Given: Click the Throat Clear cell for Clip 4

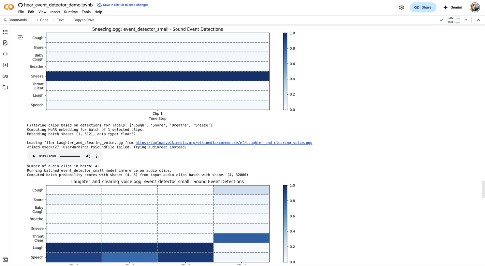Looking at the screenshot, I should click(242, 238).
